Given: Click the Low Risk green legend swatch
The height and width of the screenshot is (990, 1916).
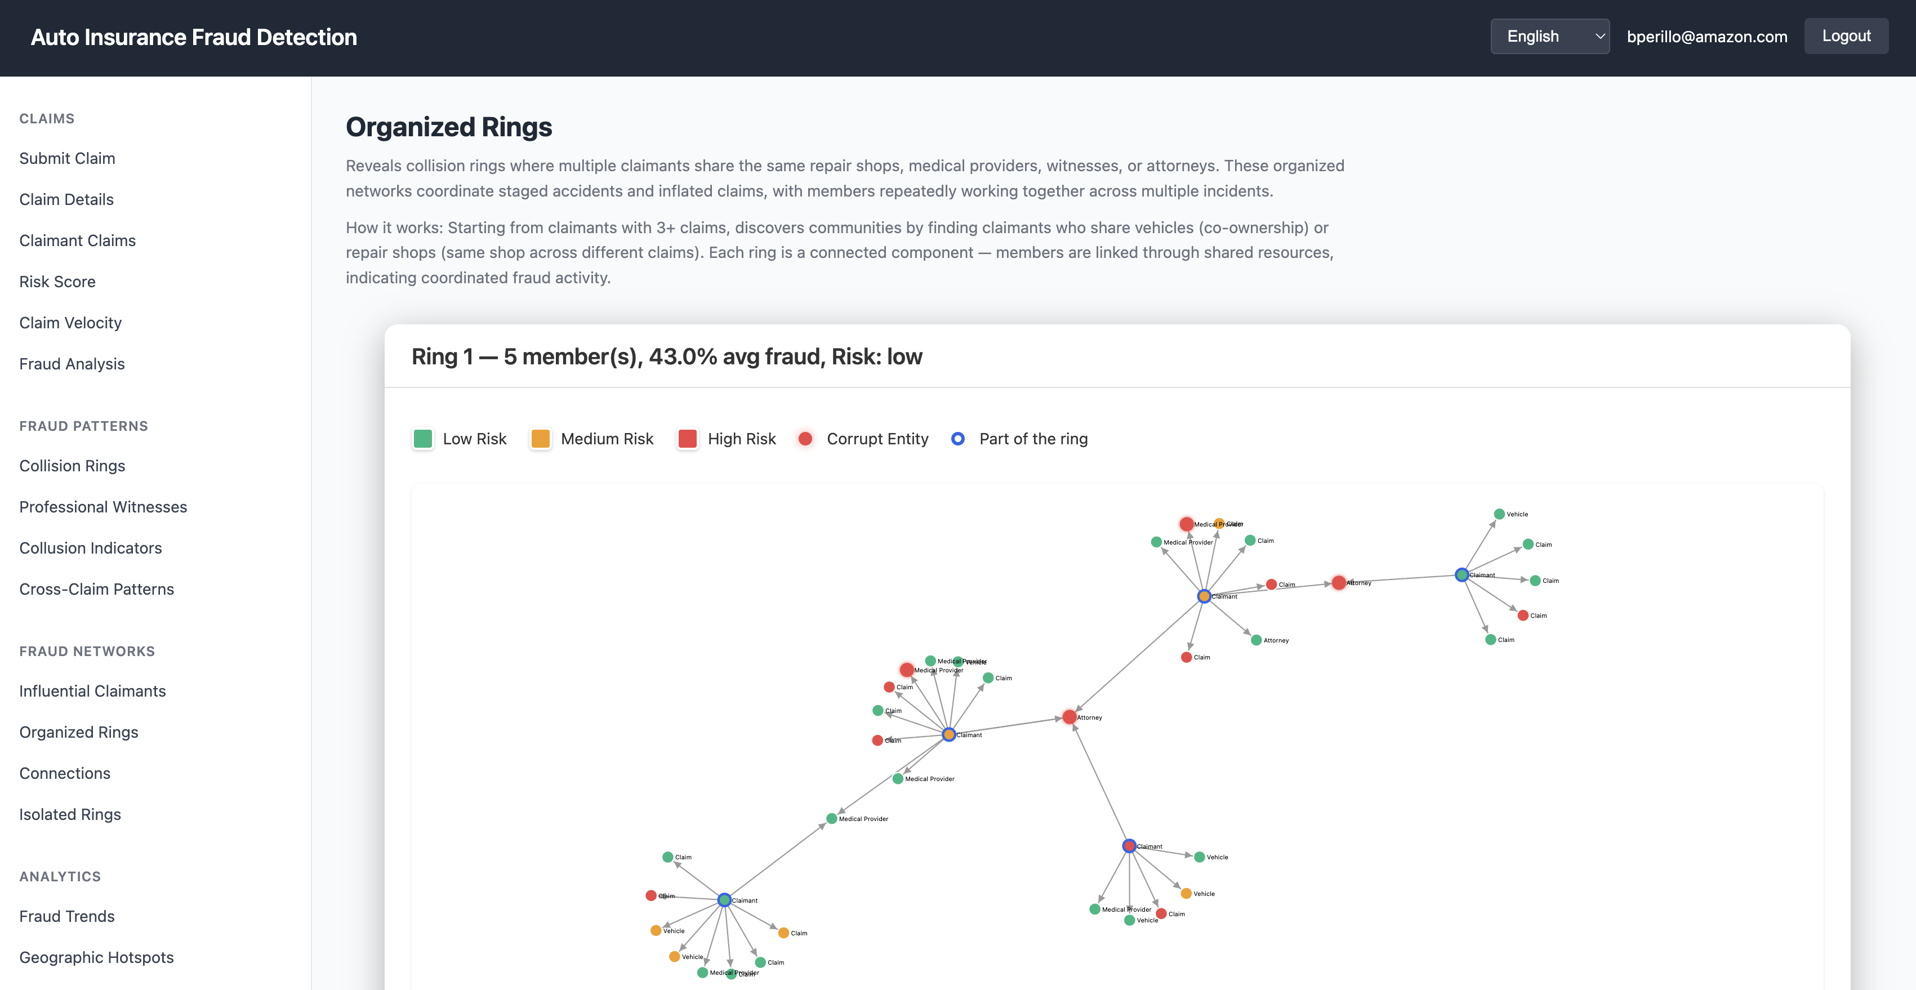Looking at the screenshot, I should 423,439.
